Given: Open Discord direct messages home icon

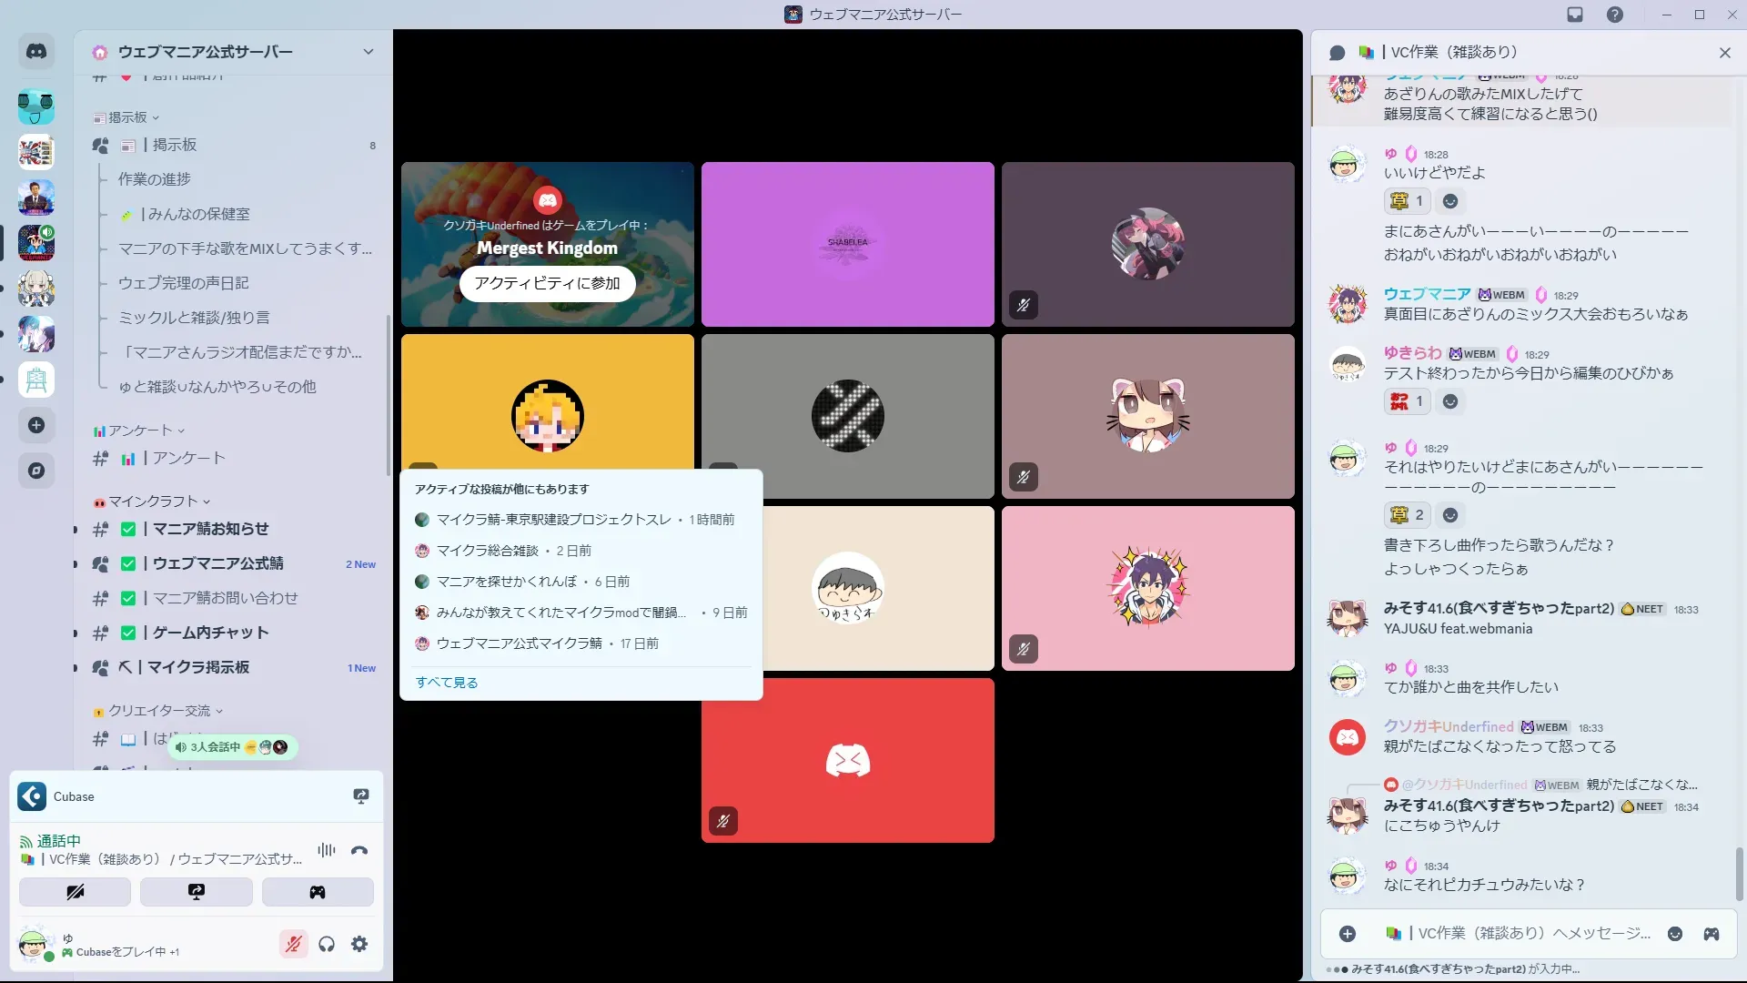Looking at the screenshot, I should point(36,52).
